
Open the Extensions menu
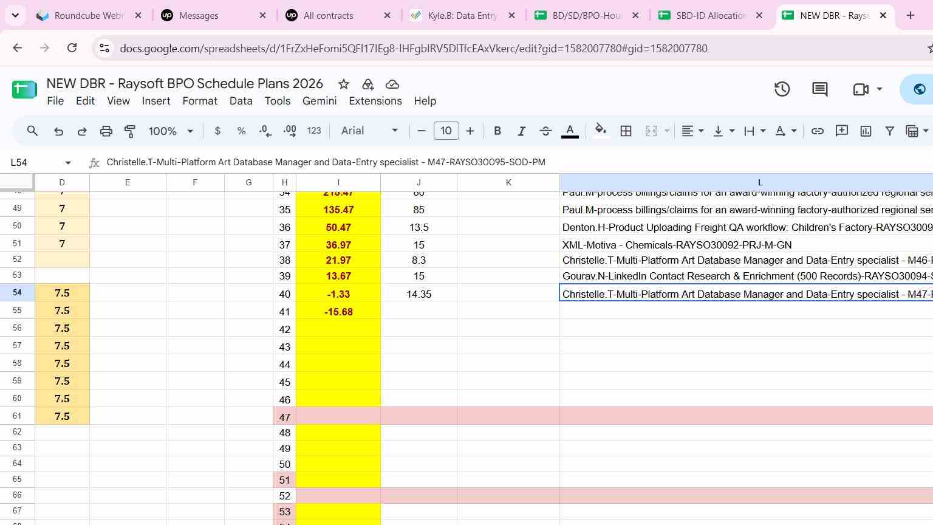pos(375,101)
